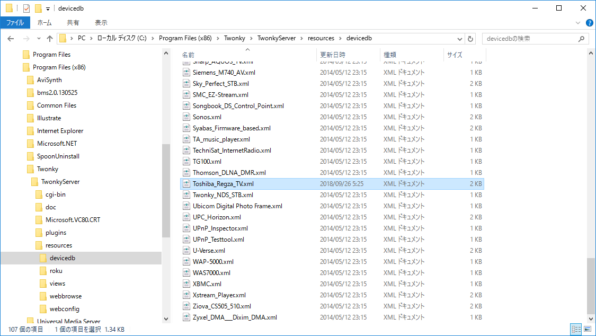The image size is (596, 336).
Task: Click the navigation pane scroll down arrow
Action: [x=166, y=319]
